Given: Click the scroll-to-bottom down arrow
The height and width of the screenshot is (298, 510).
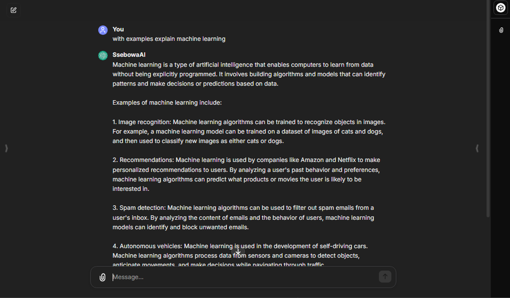Looking at the screenshot, I should (238, 252).
